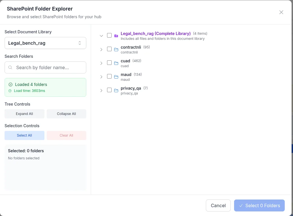Screen dimensions: 293x216
Task: Select the contractnli tree row name
Action: click(131, 47)
